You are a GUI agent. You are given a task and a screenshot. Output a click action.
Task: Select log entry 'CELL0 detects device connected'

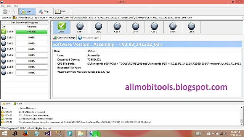(120, 115)
